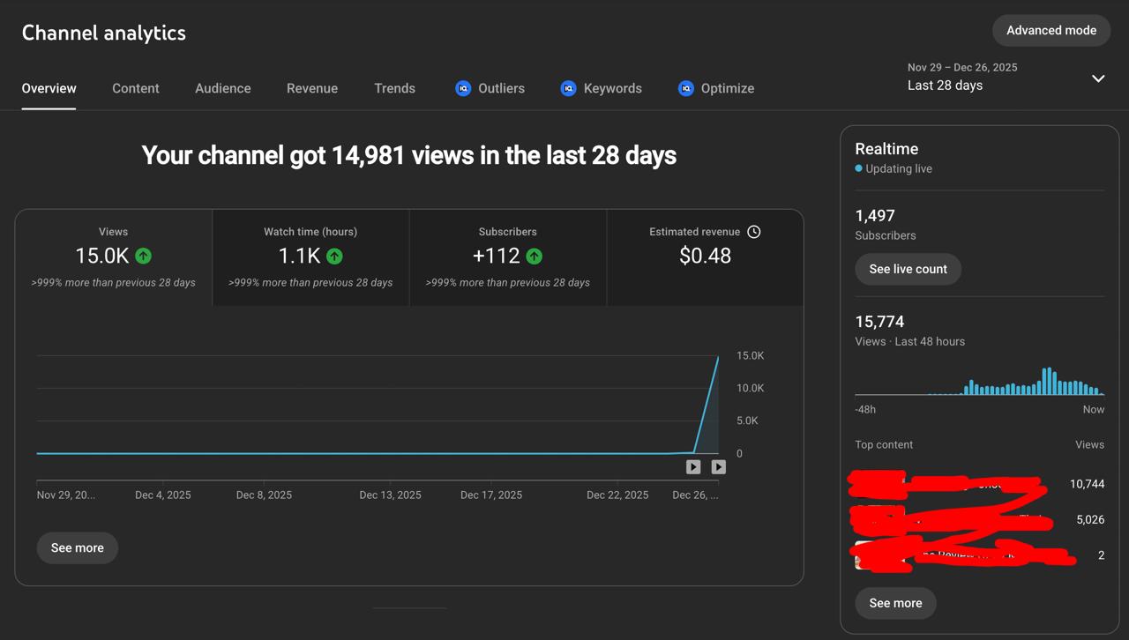1129x640 pixels.
Task: Click the first video publish marker under chart
Action: pyautogui.click(x=693, y=467)
